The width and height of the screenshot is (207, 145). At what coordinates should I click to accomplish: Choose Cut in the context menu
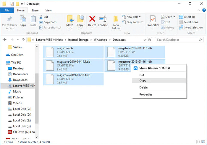[x=159, y=75]
